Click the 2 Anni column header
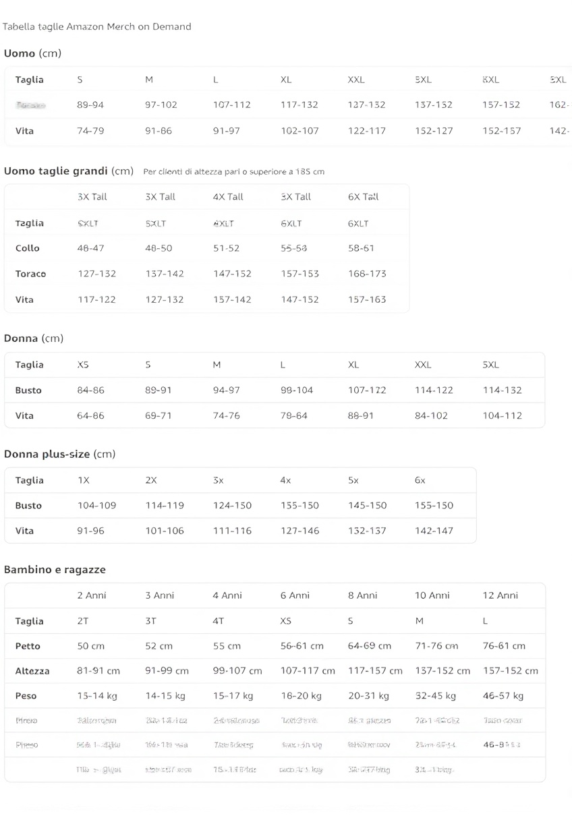 pos(92,595)
